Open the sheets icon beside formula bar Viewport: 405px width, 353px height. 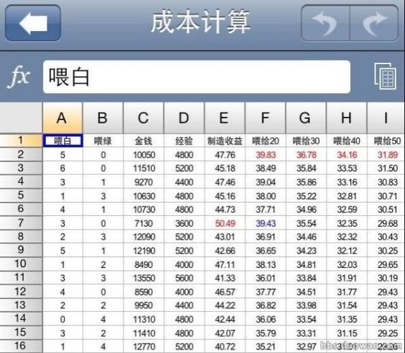385,77
